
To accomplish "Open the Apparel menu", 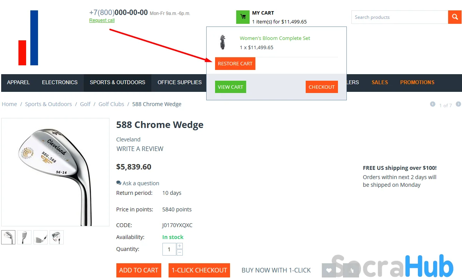I will [x=18, y=82].
